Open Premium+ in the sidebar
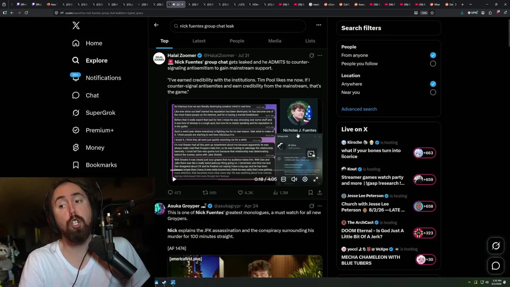This screenshot has height=287, width=510. click(x=93, y=130)
